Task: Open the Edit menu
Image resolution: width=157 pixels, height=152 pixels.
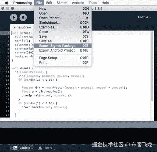Action: 49,3
